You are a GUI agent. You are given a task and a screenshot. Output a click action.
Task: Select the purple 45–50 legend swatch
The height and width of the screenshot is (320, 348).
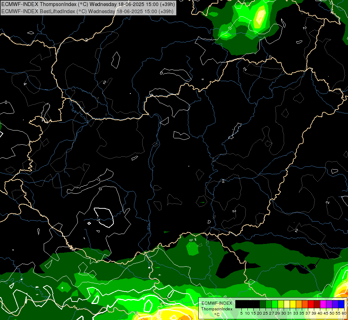(x=329, y=304)
